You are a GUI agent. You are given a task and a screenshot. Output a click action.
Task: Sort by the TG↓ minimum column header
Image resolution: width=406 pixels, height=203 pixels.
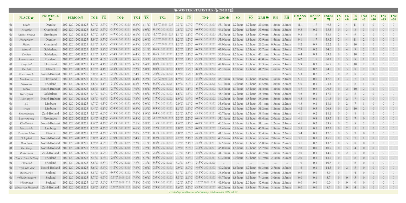(x=120, y=17)
